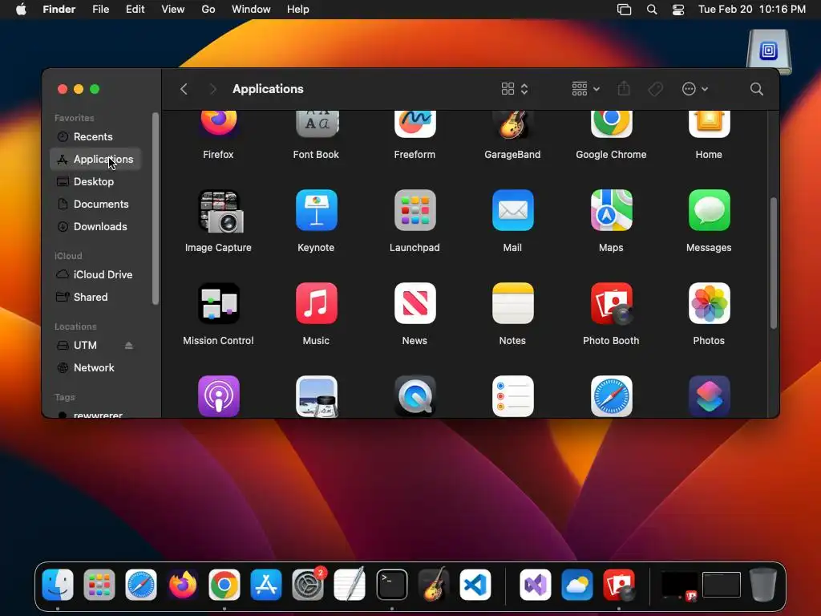821x616 pixels.
Task: Select the Notes app icon
Action: (512, 303)
